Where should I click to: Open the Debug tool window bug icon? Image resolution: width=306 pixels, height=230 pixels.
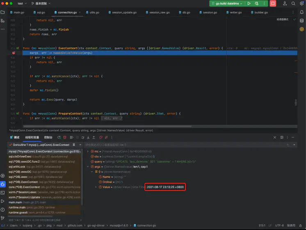pos(3,184)
